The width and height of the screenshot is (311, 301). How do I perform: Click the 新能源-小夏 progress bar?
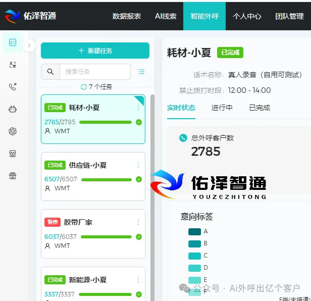pyautogui.click(x=105, y=294)
